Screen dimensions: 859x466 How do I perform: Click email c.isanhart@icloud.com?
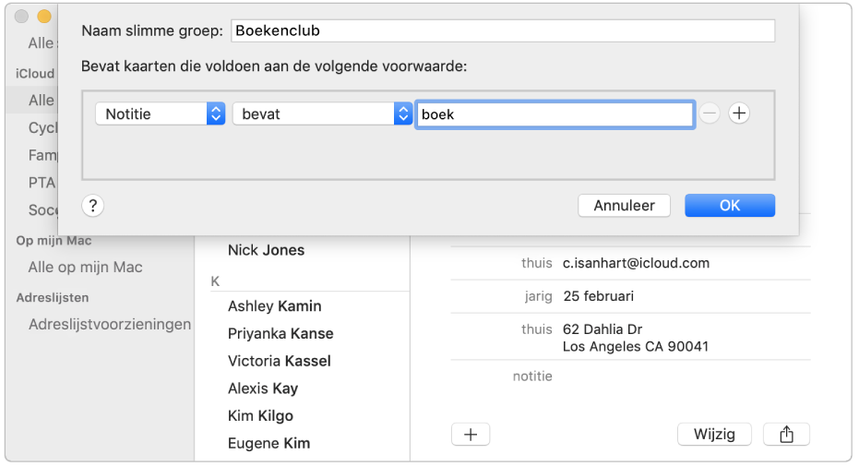(x=636, y=263)
